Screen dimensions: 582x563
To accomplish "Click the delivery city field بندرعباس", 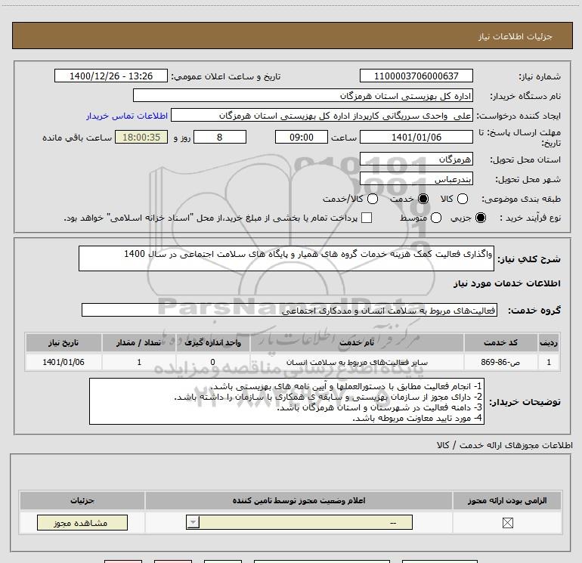I will pyautogui.click(x=416, y=179).
